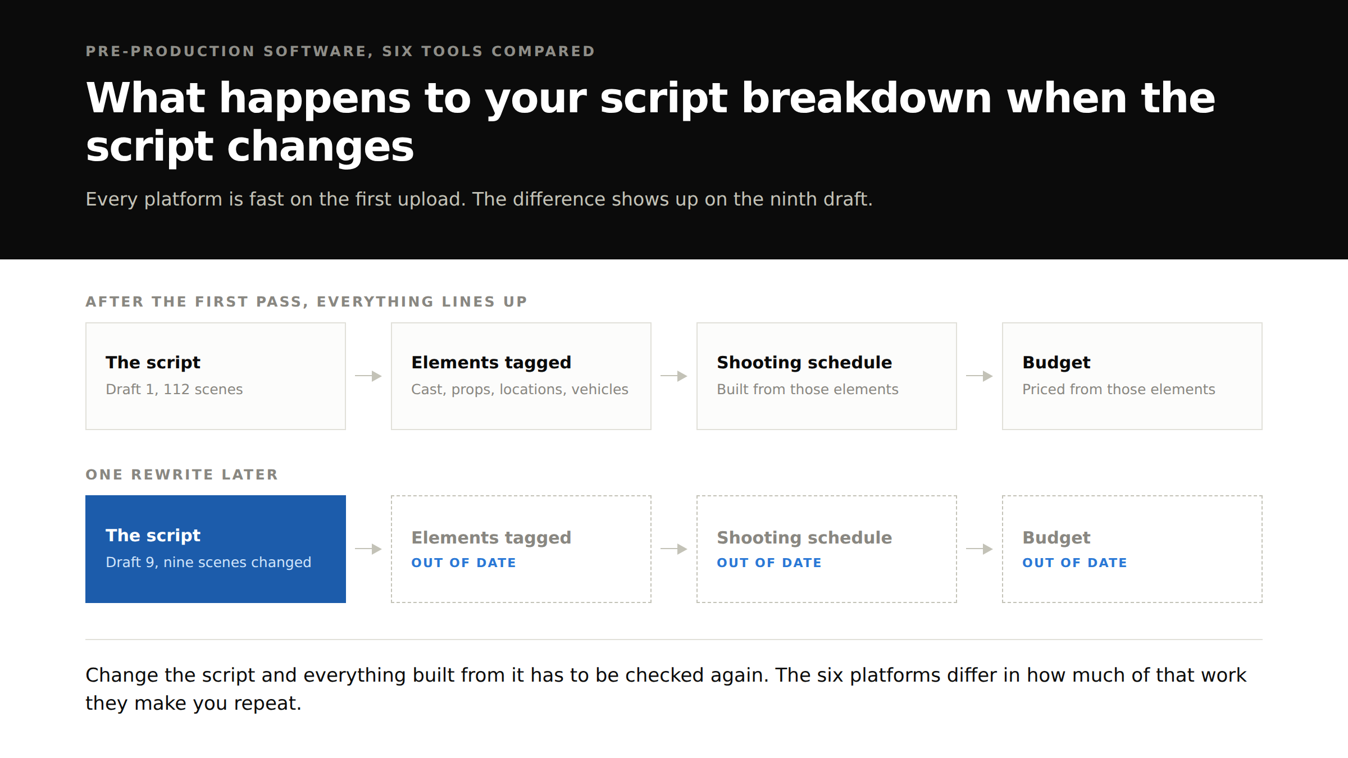The image size is (1348, 758).
Task: Click the 'One rewrite later' section label
Action: tap(181, 474)
